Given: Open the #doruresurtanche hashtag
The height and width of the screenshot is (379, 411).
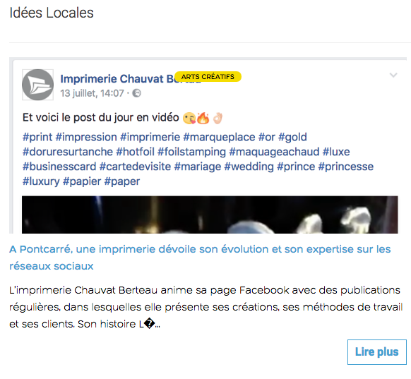Looking at the screenshot, I should (68, 152).
